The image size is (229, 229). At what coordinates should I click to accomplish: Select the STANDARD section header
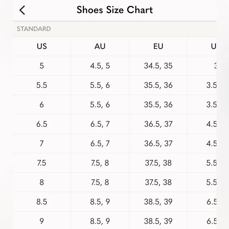pyautogui.click(x=34, y=29)
